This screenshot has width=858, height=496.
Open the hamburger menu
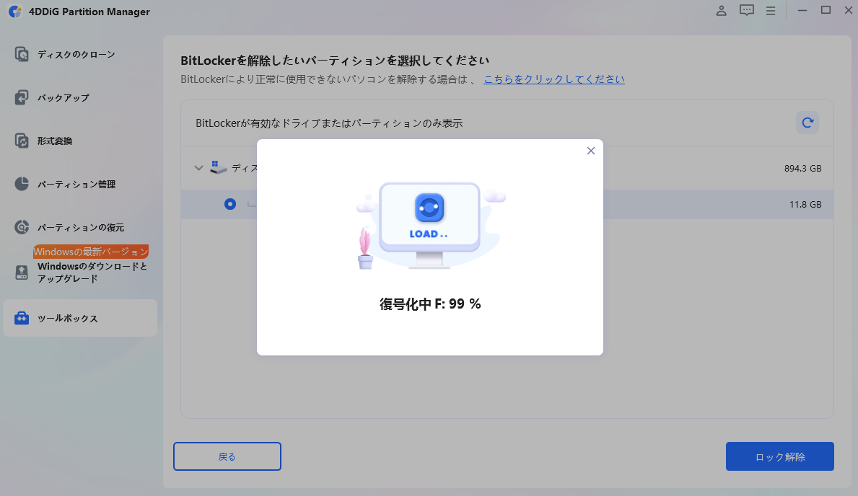click(770, 10)
